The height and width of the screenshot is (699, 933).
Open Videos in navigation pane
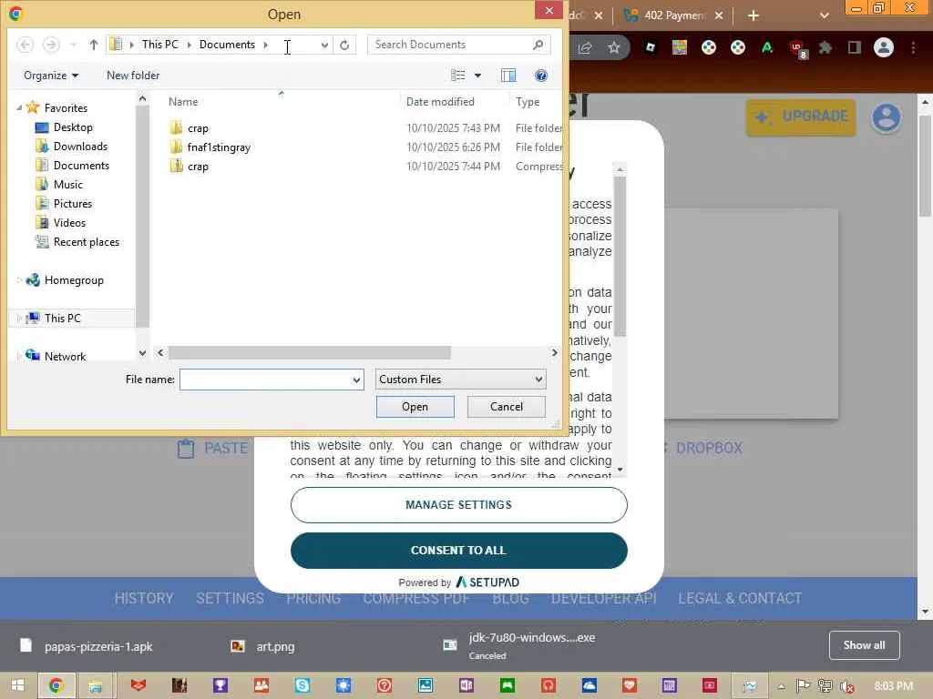pos(69,223)
